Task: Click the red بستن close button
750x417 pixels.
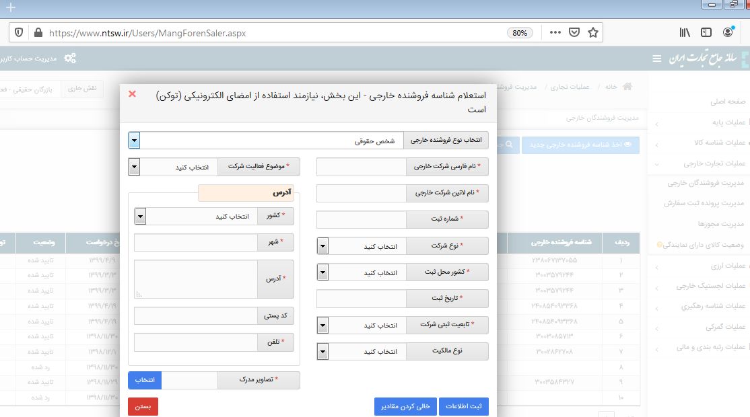Action: click(143, 406)
